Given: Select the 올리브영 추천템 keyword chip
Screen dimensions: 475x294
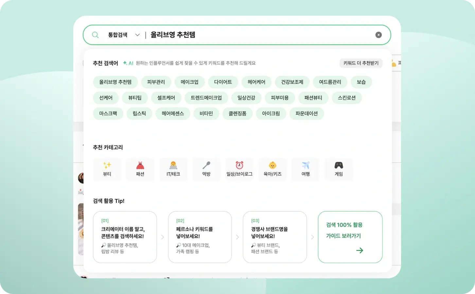Looking at the screenshot, I should 115,82.
